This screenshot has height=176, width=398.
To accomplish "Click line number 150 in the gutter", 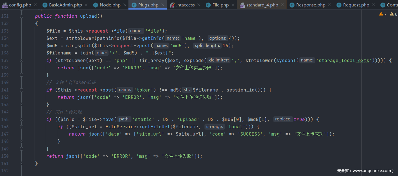I will [5, 156].
